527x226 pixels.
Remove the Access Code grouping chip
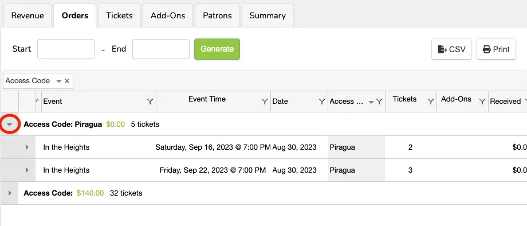click(x=67, y=81)
